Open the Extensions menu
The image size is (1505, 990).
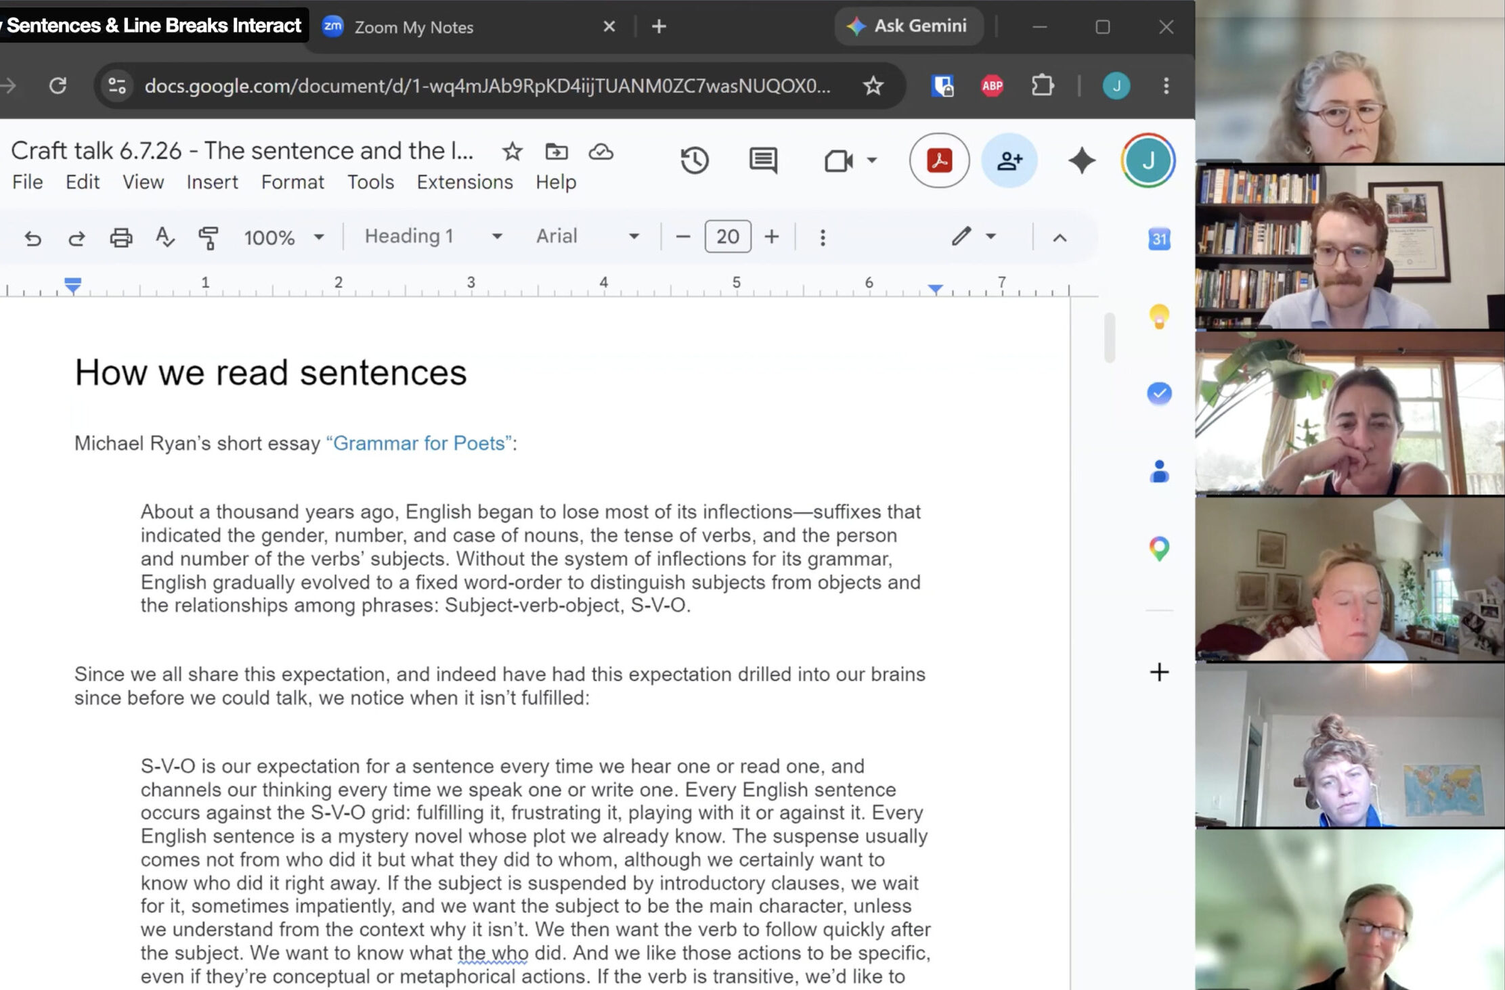(x=464, y=182)
